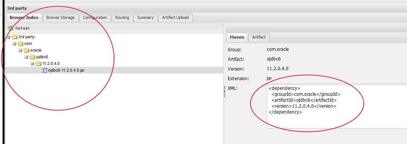Viewport: 407px width, 144px height.
Task: Open the Browse Storage tab
Action: coord(60,17)
